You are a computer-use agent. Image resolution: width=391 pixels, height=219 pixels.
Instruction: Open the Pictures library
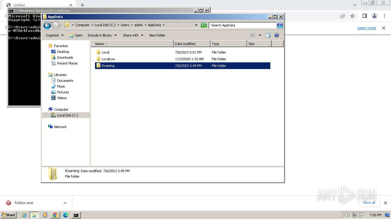63,92
